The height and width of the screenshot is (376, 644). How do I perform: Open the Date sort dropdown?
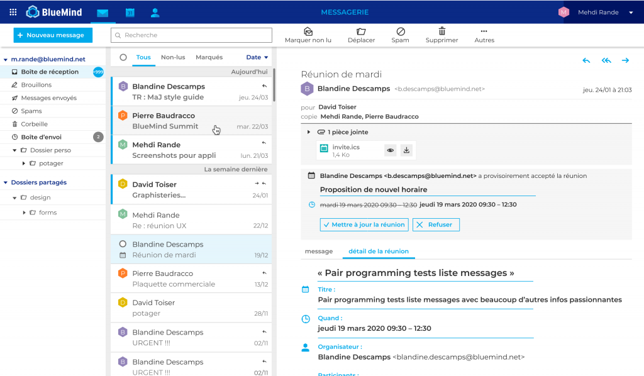point(257,57)
